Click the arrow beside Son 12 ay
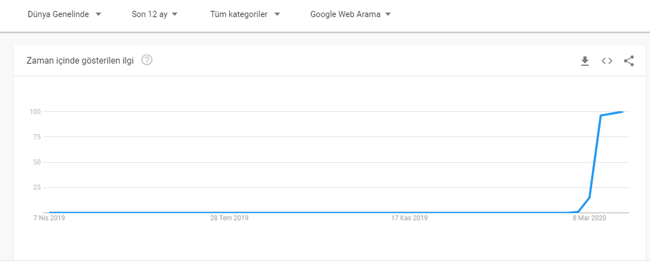Screen dimensions: 650x263 (x=175, y=14)
